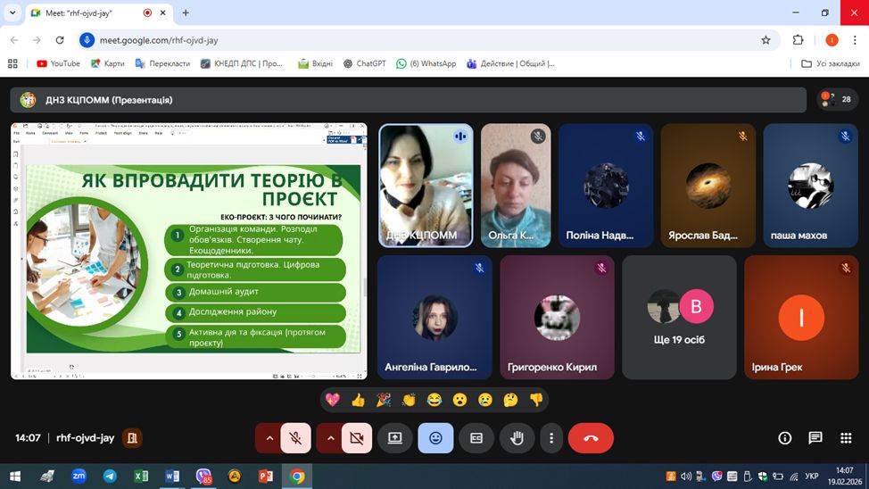Switch the УКР keyboard language indicator

812,477
